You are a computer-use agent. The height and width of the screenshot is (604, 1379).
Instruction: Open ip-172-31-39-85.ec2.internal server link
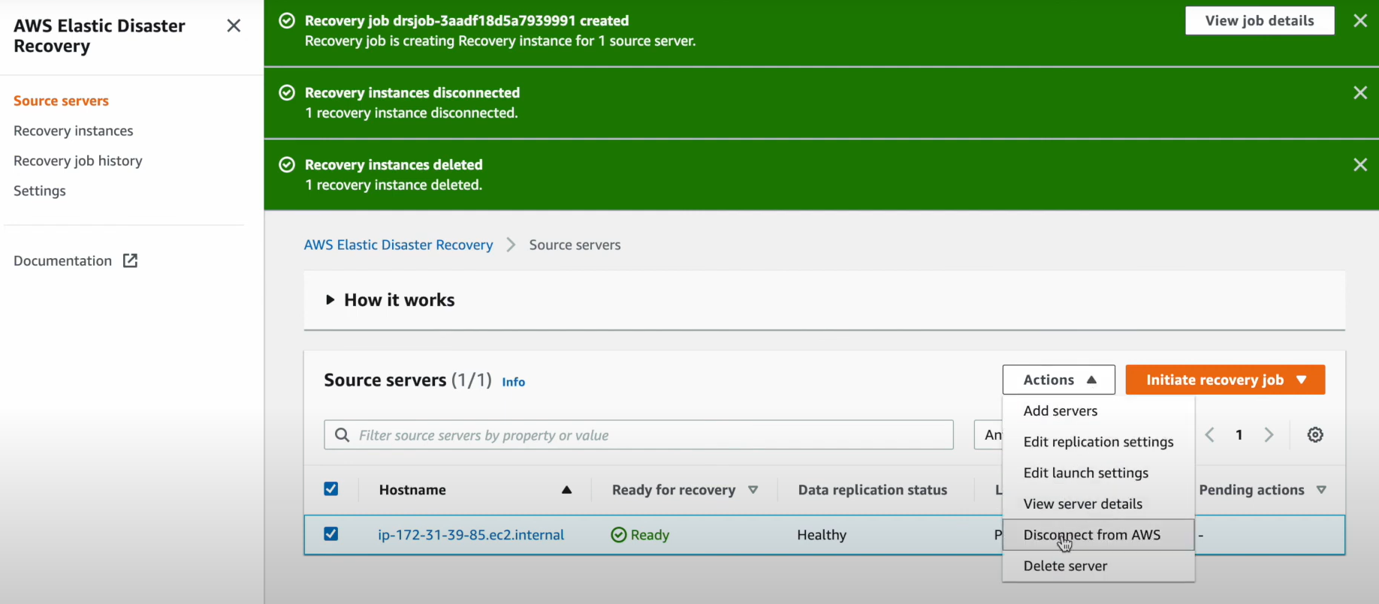(x=471, y=535)
